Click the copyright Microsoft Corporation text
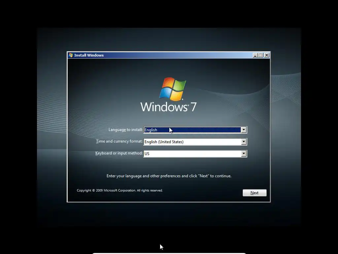 click(119, 190)
